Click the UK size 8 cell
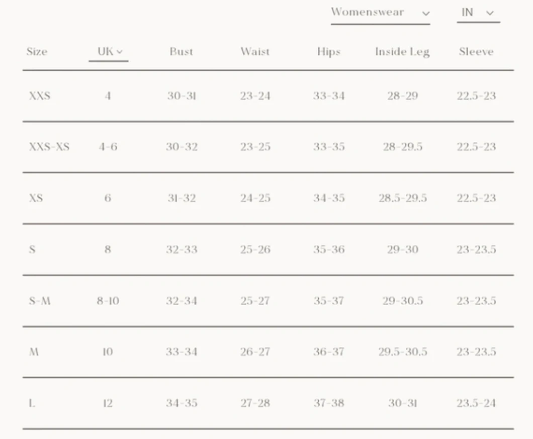Image resolution: width=533 pixels, height=439 pixels. (108, 249)
